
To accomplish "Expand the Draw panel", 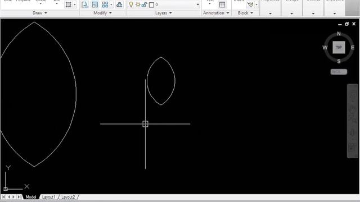I will coord(40,13).
